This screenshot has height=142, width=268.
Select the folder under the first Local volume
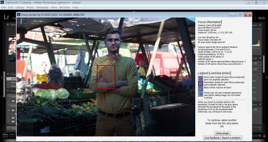coord(13,101)
